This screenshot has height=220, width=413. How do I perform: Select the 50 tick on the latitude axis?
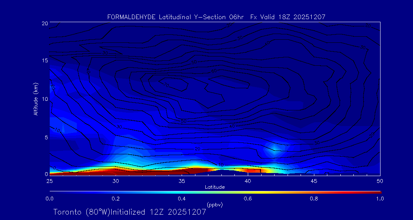pos(380,180)
